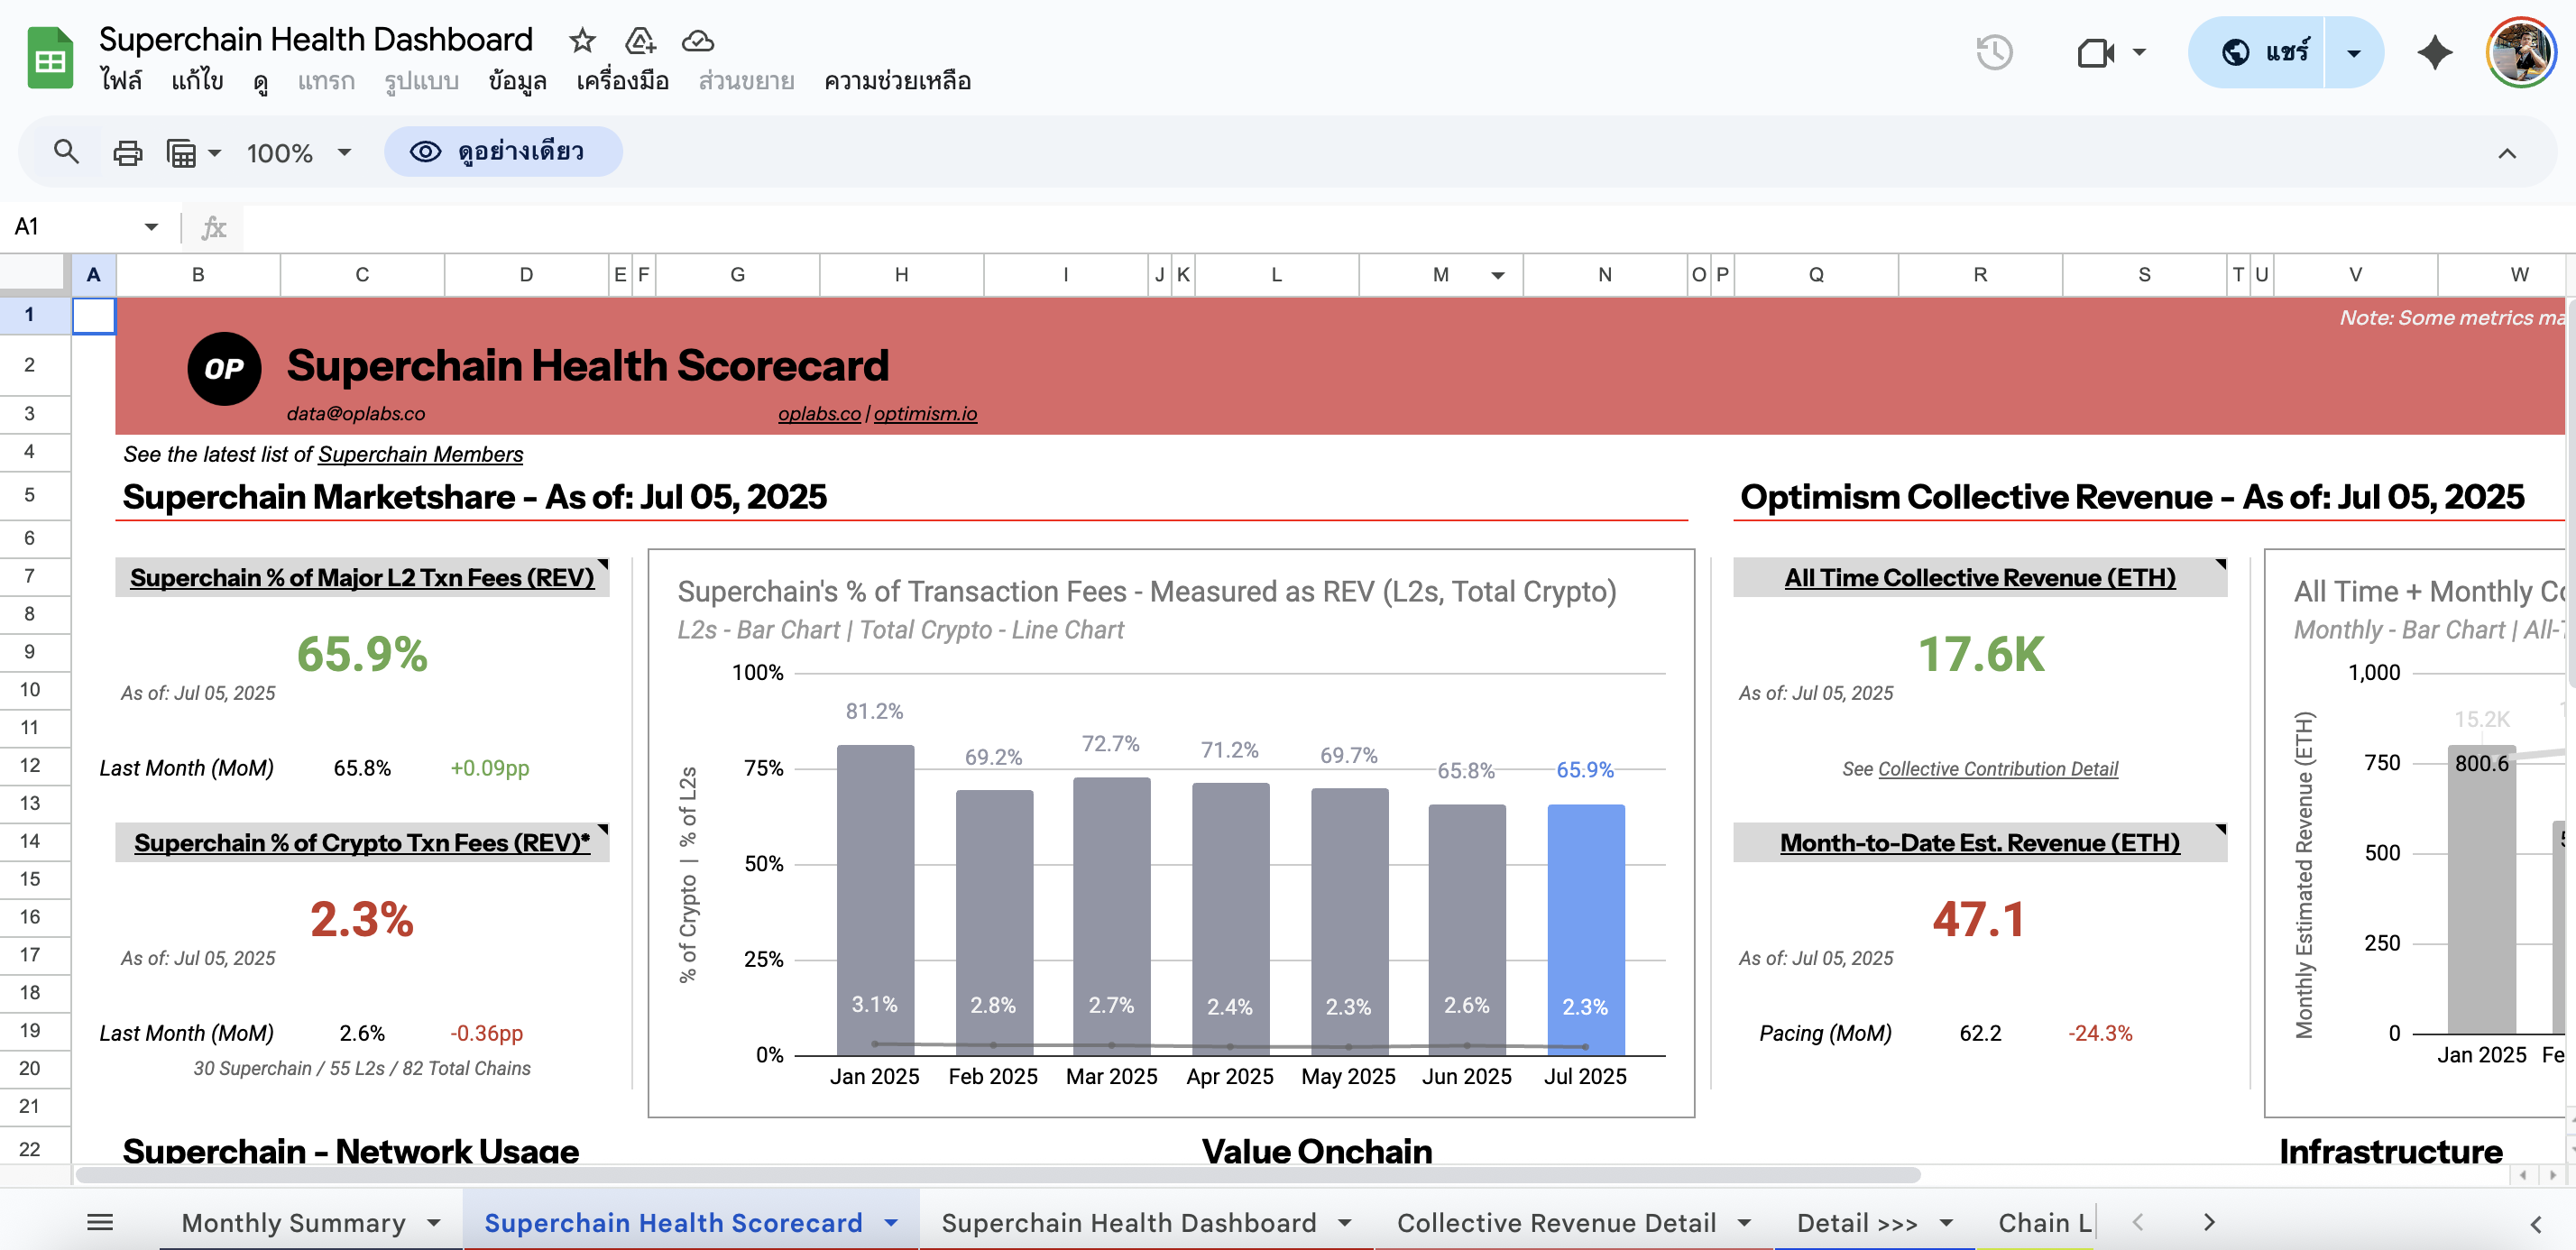
Task: Click the fx formula icon
Action: (213, 227)
